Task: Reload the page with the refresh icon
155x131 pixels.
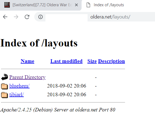Action: (x=27, y=17)
